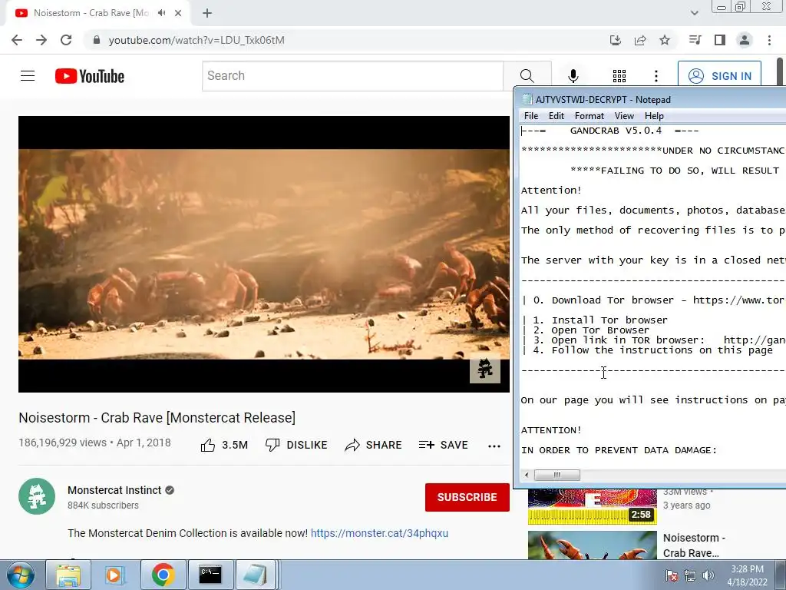Open Chrome side panel icon
The image size is (786, 590).
720,40
